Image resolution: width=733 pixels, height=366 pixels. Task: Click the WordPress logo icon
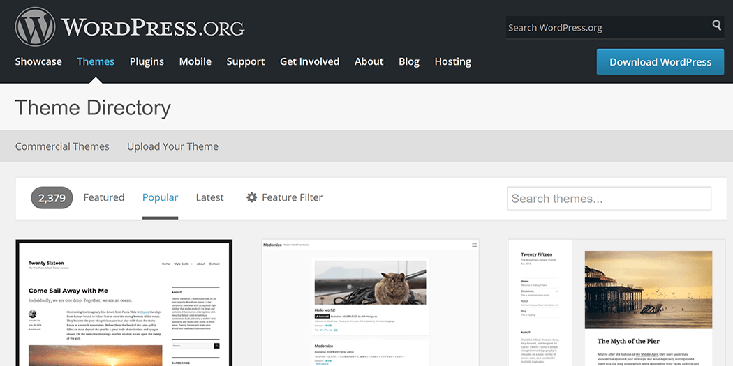36,27
